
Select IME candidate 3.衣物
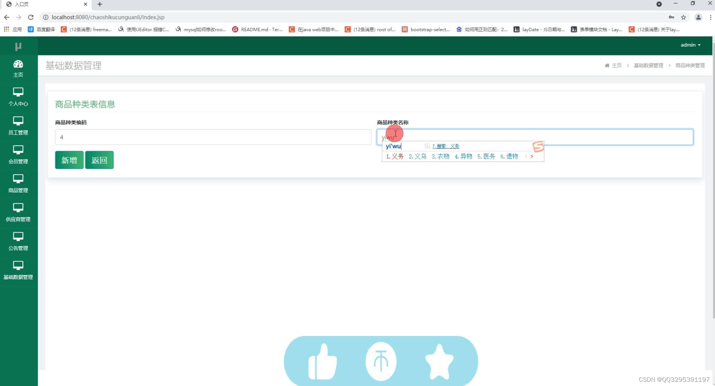tap(440, 157)
